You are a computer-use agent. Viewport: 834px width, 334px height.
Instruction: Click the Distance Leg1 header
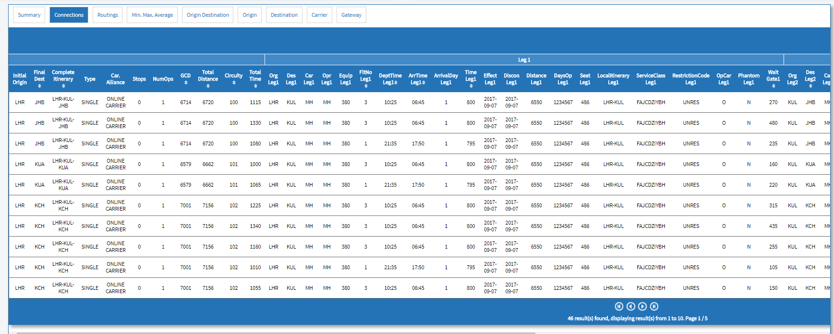(536, 79)
